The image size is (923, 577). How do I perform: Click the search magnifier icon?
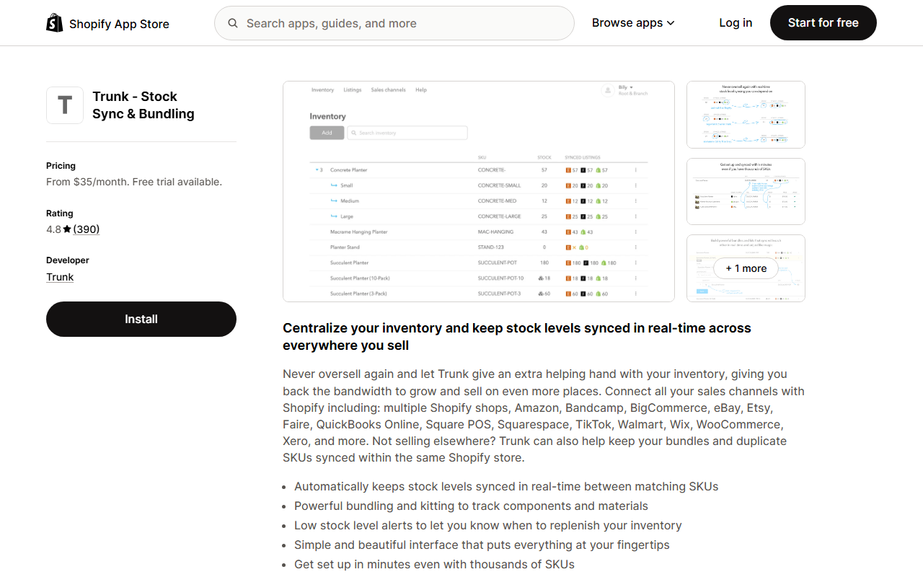(233, 23)
